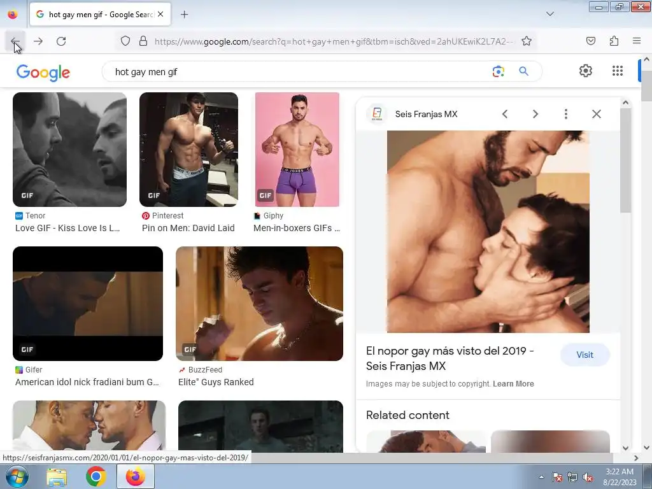Open Google quick settings gear
The image size is (652, 489).
pyautogui.click(x=586, y=71)
